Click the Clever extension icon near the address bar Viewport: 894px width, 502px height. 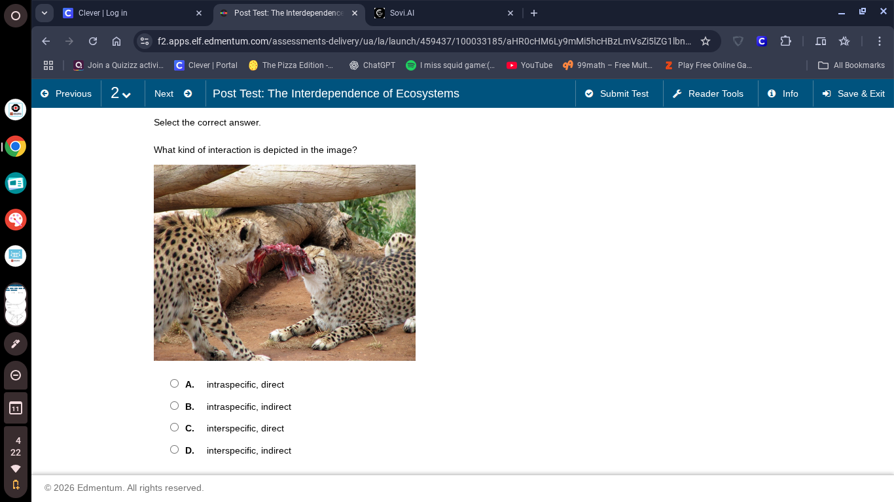point(761,41)
